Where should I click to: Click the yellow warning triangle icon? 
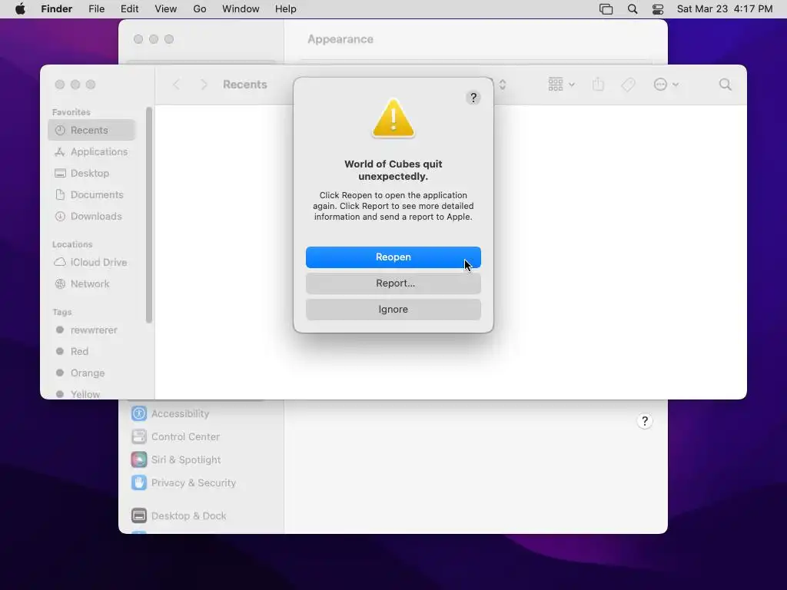click(x=393, y=118)
